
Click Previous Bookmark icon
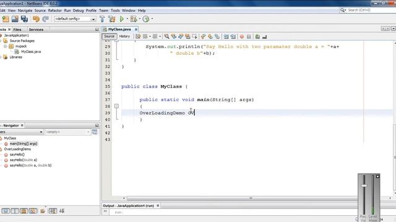[x=204, y=37]
